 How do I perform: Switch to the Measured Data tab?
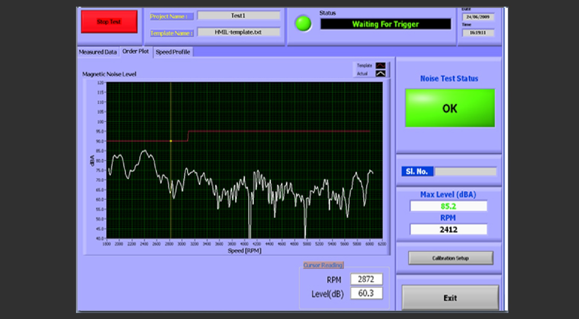(98, 52)
